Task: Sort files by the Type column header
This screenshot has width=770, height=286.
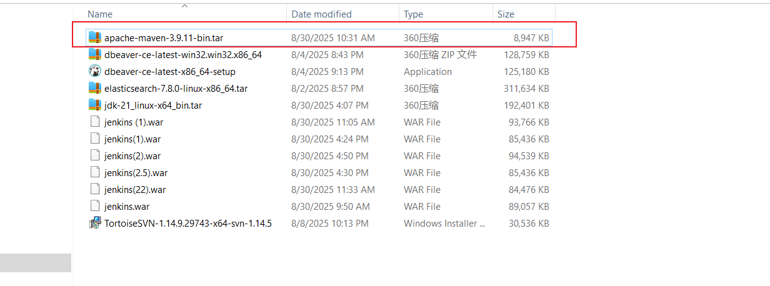Action: [x=413, y=14]
